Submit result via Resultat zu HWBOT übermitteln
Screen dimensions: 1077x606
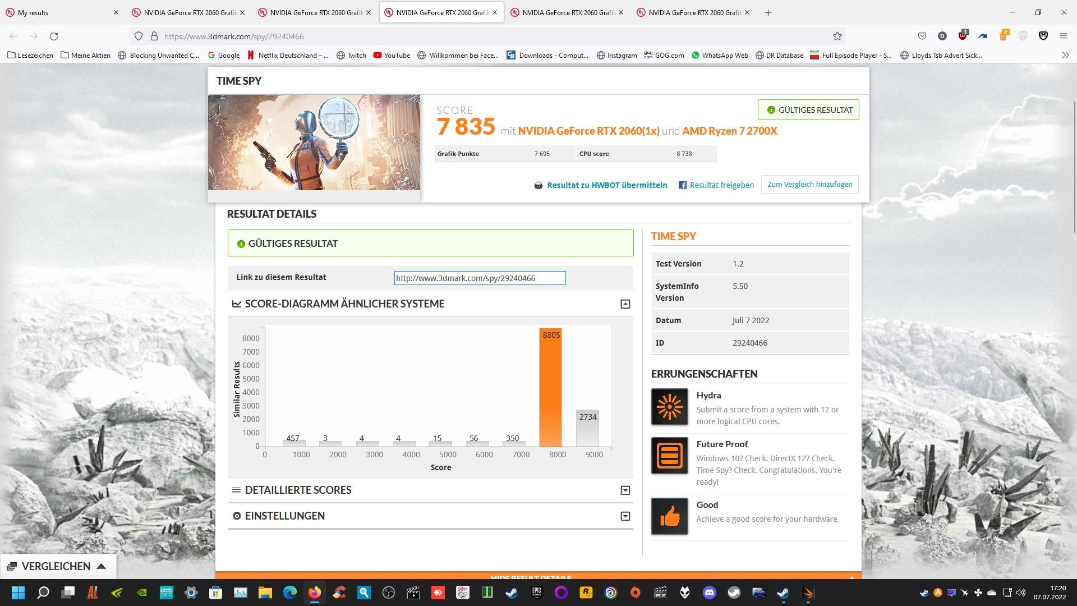click(x=600, y=185)
